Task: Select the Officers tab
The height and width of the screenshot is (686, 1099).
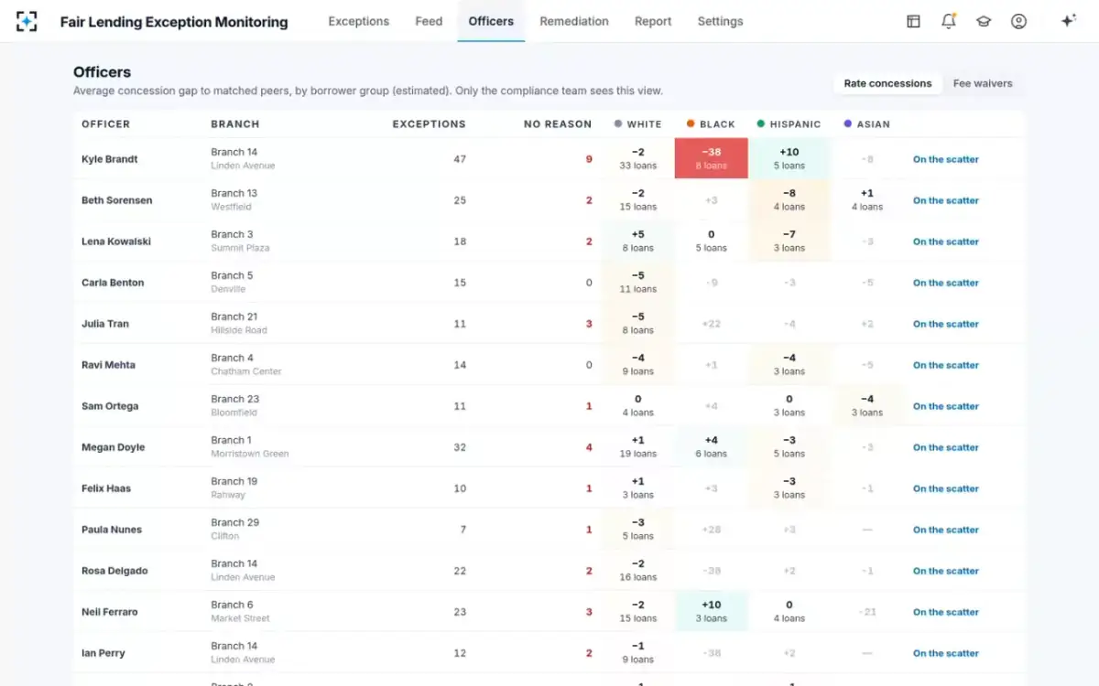Action: click(x=491, y=21)
